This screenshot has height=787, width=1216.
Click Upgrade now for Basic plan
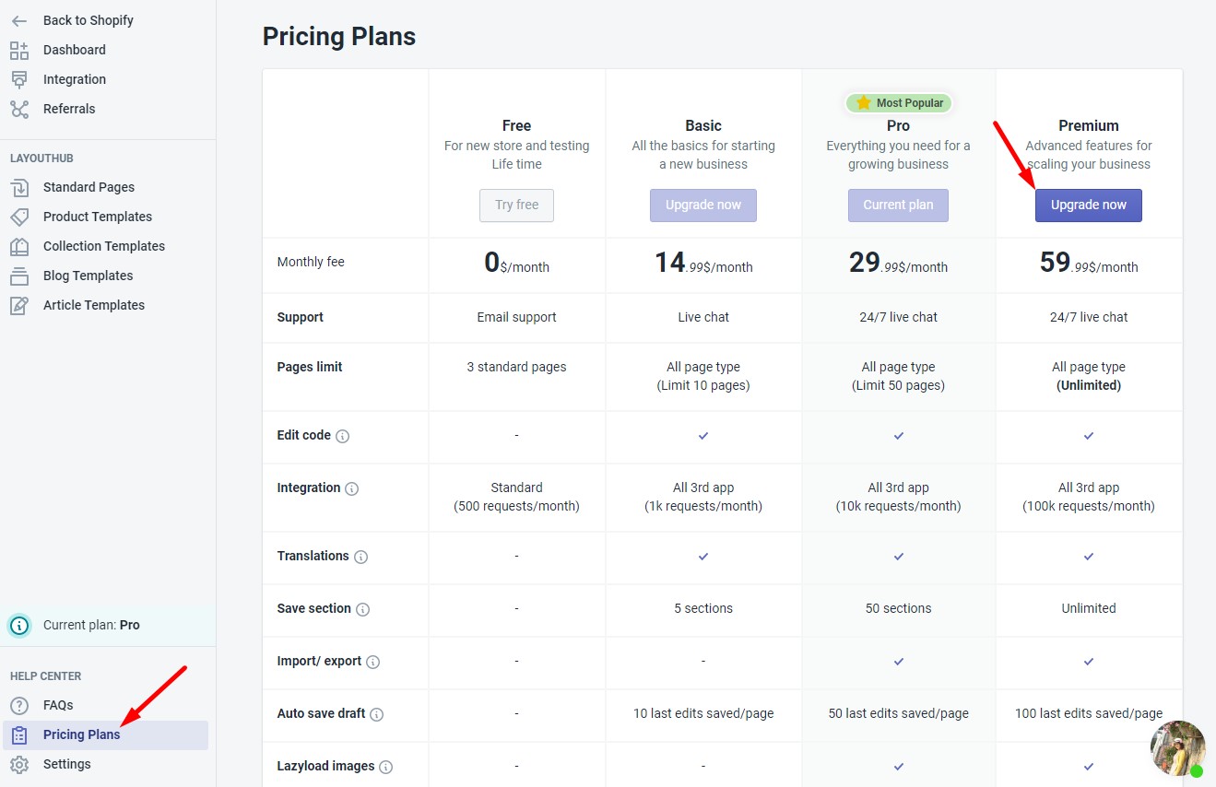(x=702, y=205)
